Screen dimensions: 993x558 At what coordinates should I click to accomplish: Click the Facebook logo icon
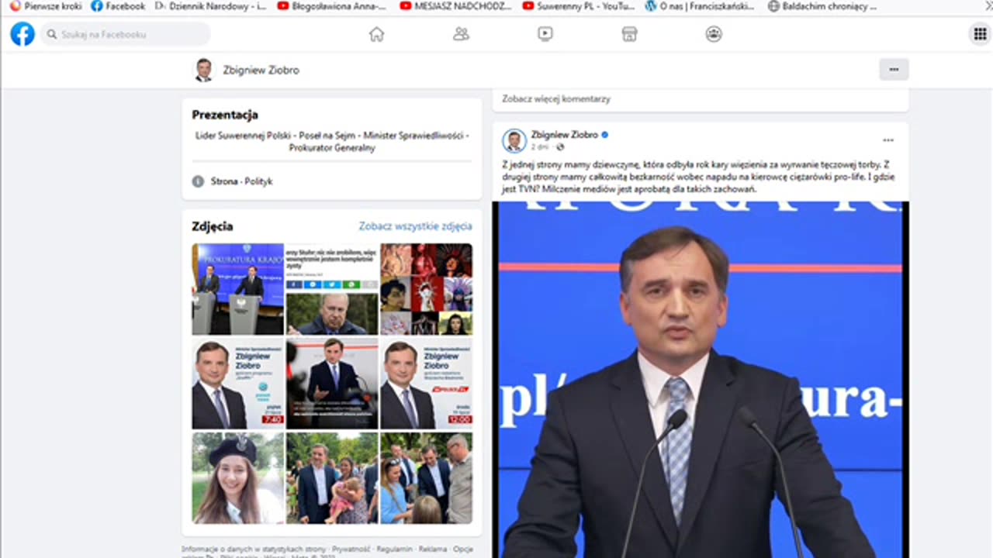coord(22,34)
